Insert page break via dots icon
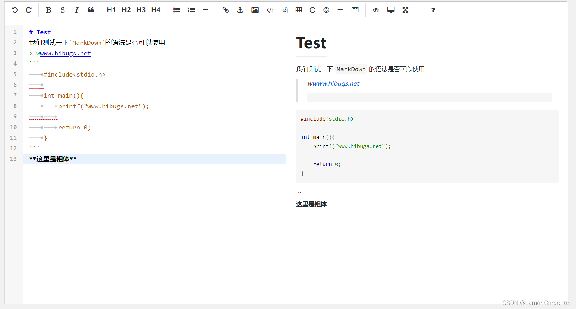The height and width of the screenshot is (309, 576). click(340, 10)
